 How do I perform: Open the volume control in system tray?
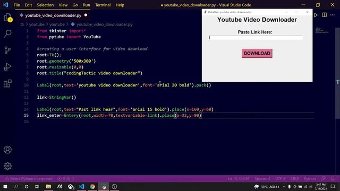310,186
